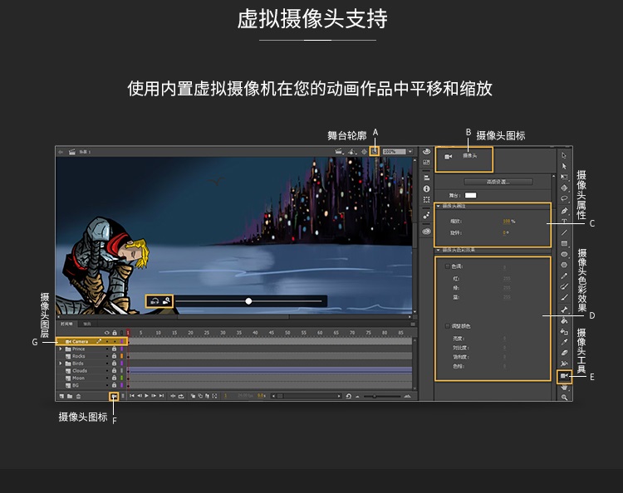Screen dimensions: 623x493
Task: Toggle the lock on the Clouds layer
Action: coord(114,370)
